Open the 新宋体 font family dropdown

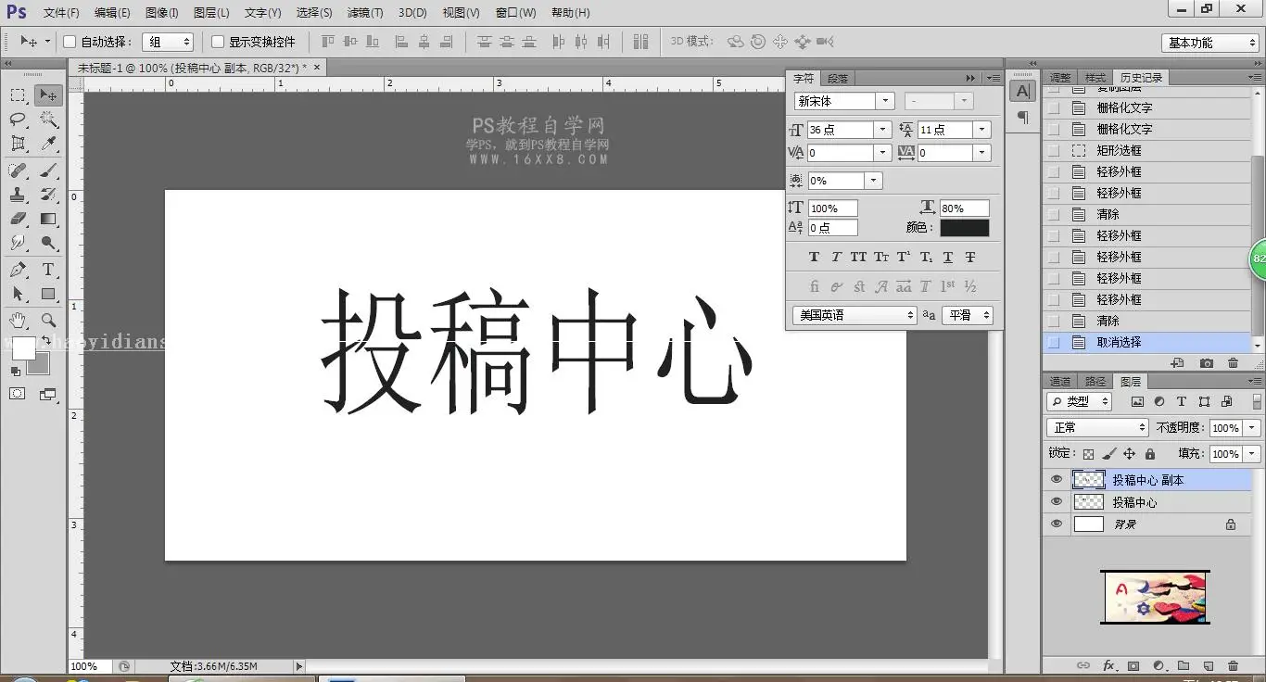click(885, 101)
